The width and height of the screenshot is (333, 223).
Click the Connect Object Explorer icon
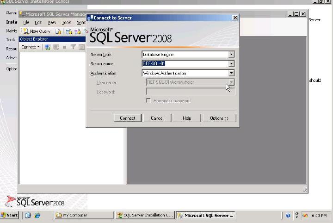coord(48,47)
